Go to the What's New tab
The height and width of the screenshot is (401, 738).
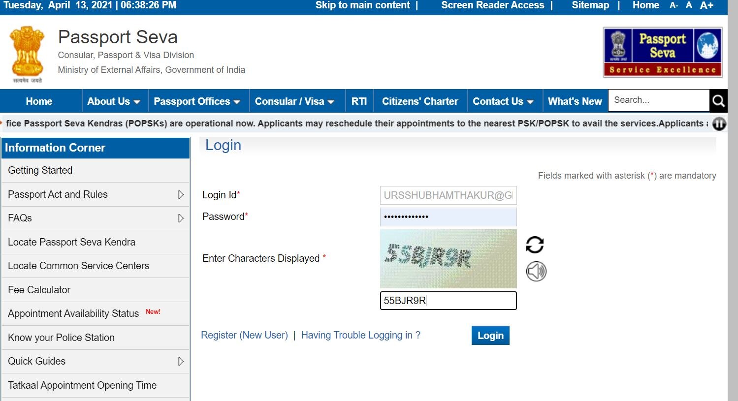(575, 101)
